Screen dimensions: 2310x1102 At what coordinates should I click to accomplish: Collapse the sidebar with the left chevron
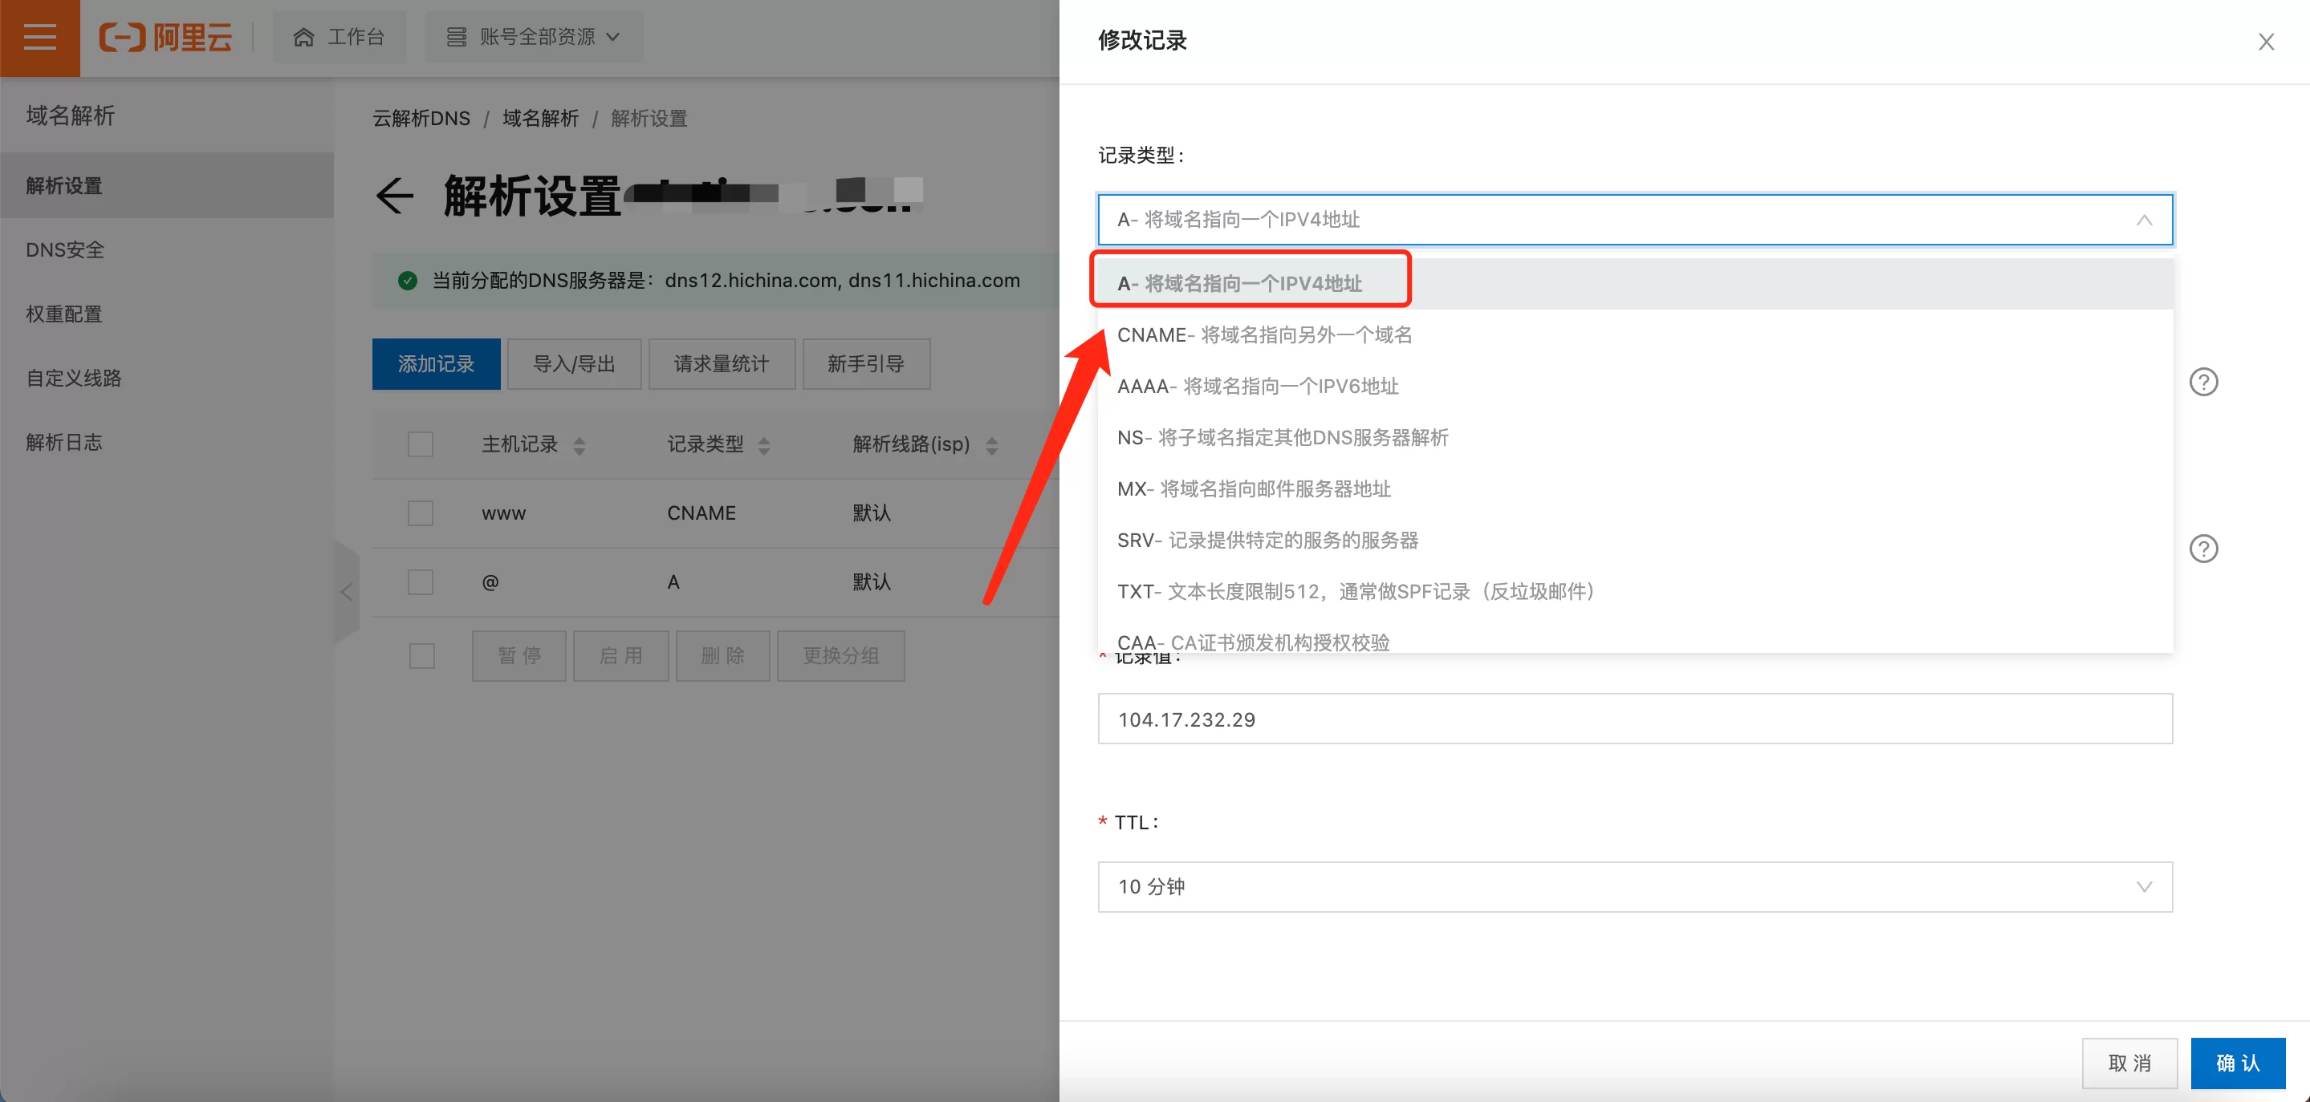[x=346, y=592]
